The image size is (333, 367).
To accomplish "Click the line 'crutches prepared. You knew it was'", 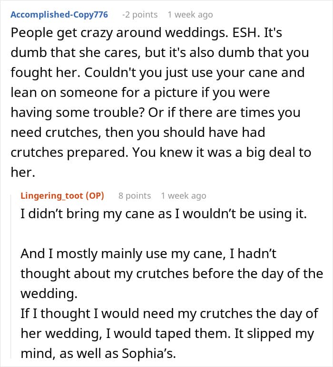I will click(161, 153).
